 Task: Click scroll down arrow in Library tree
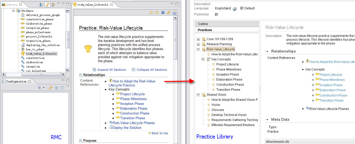pyautogui.click(x=67, y=70)
